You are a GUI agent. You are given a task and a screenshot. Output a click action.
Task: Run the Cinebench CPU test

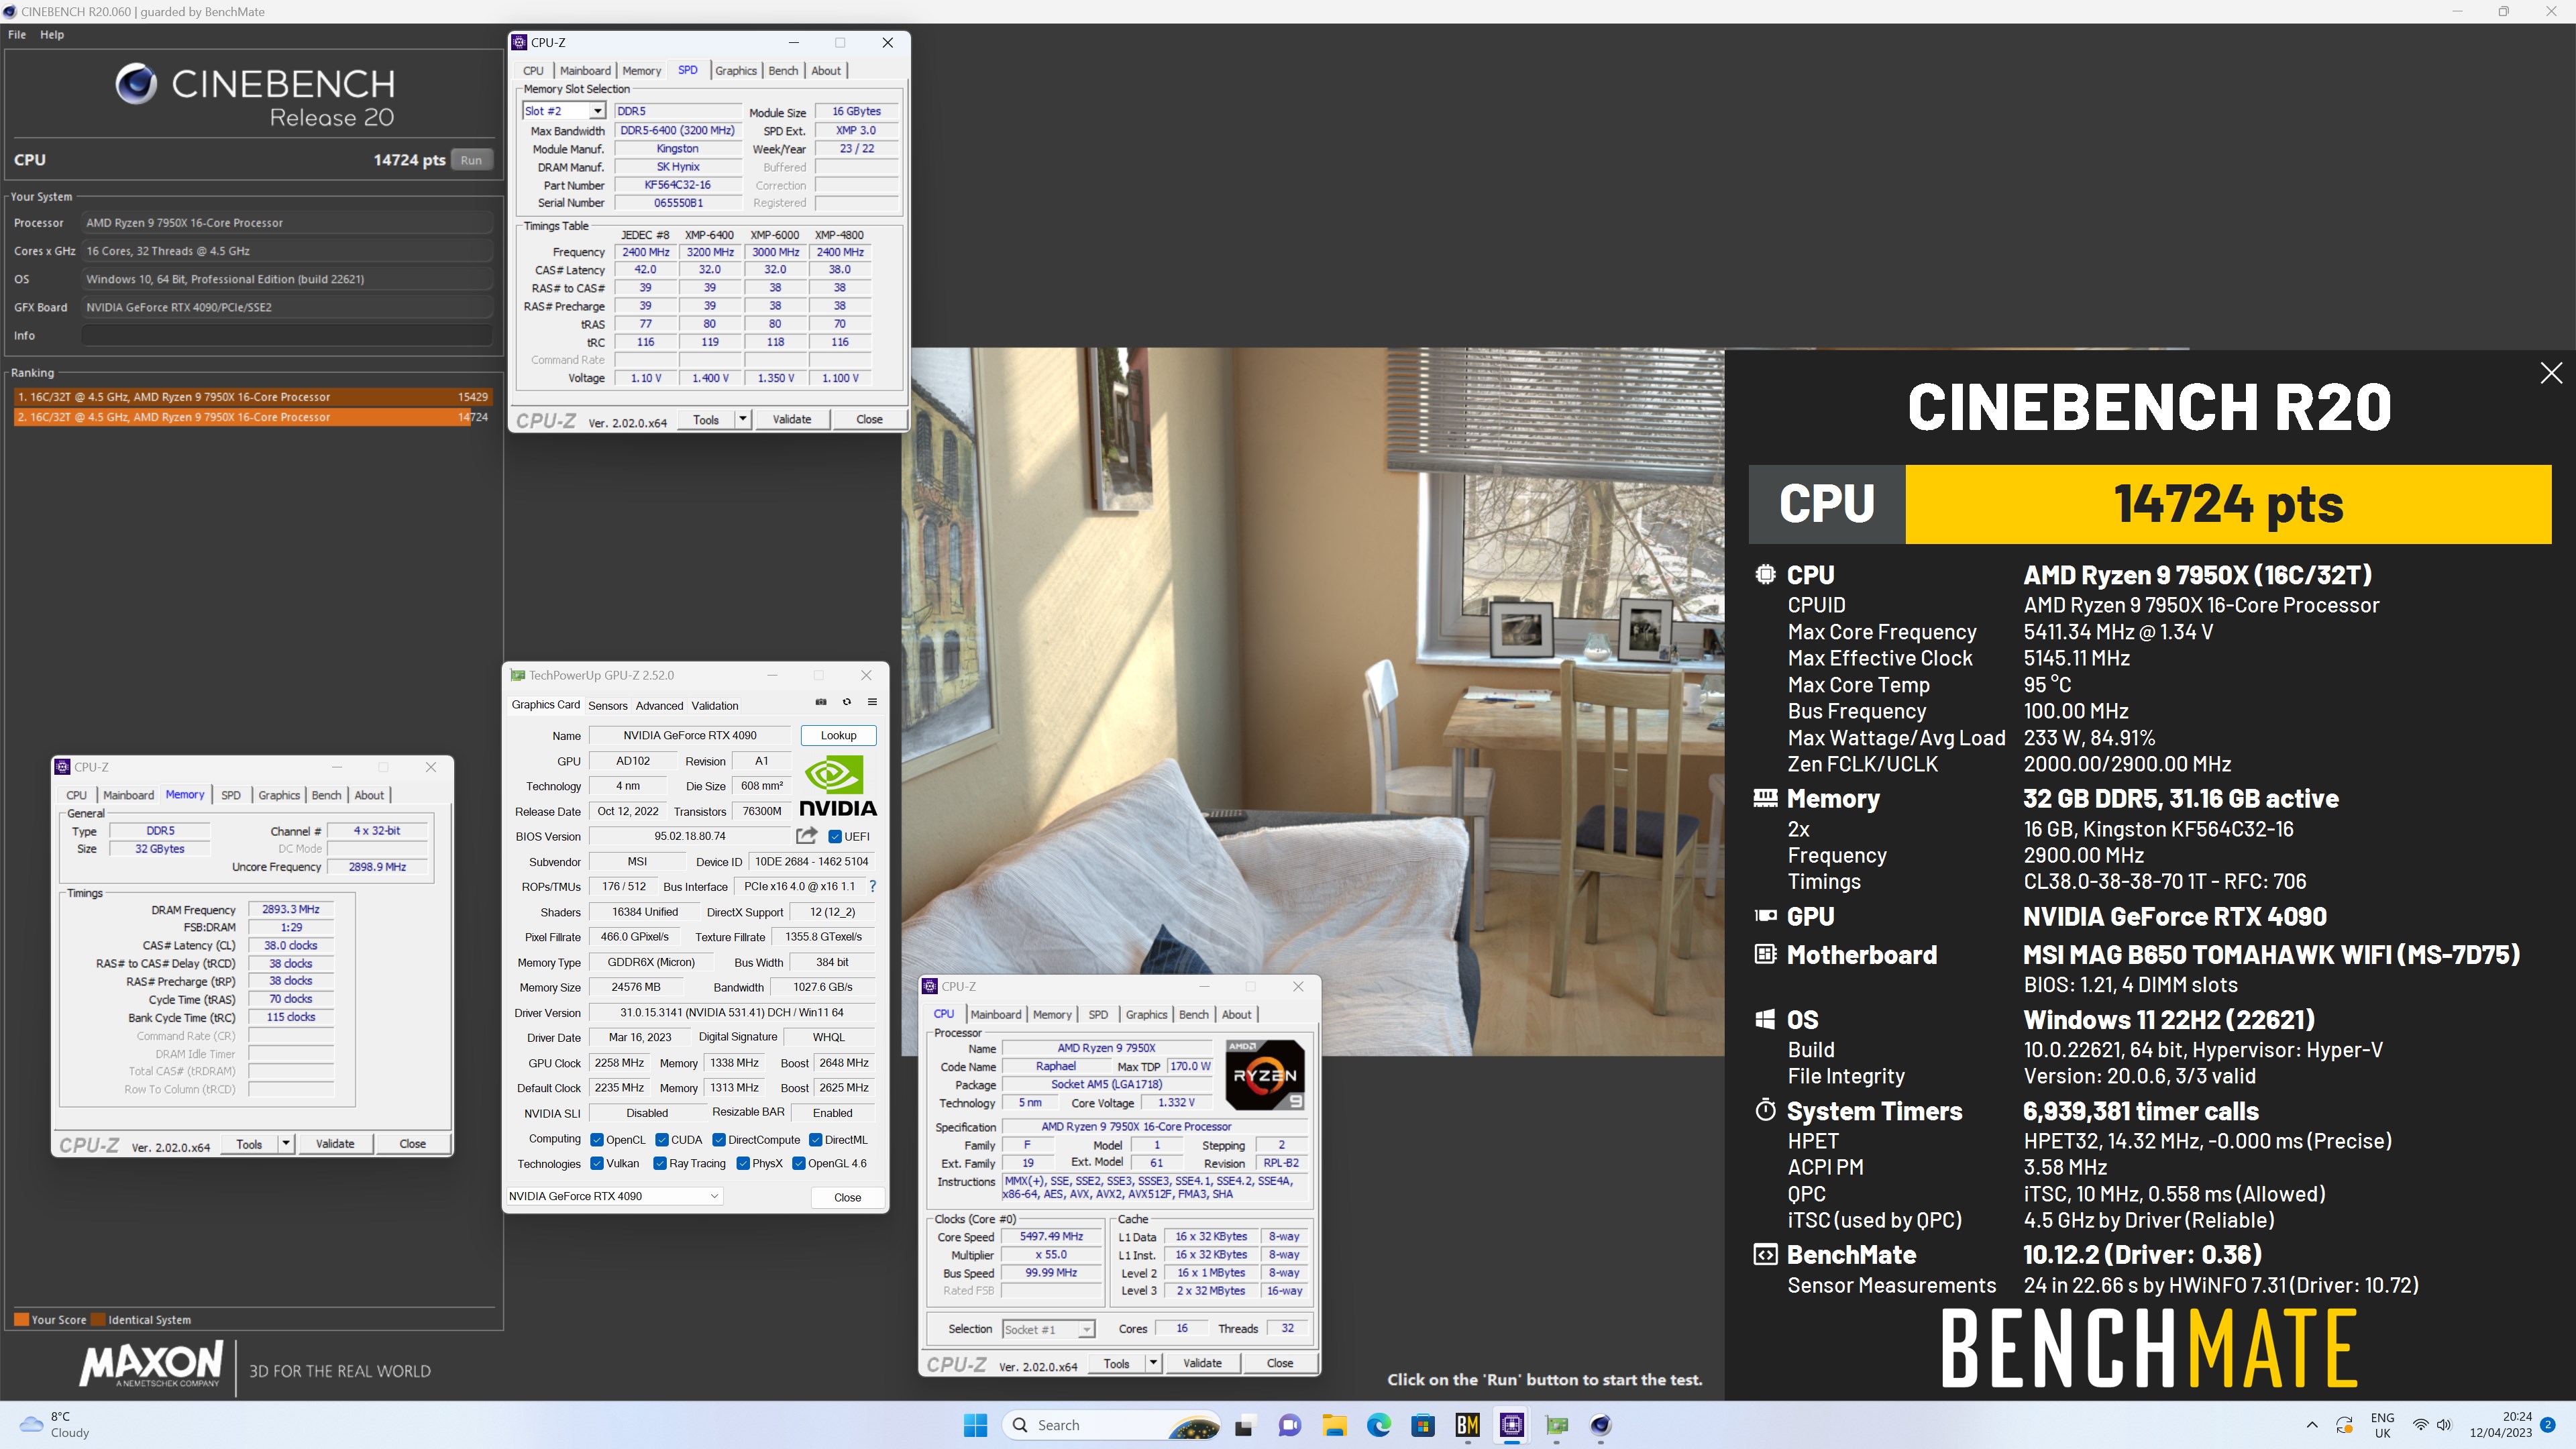point(471,160)
